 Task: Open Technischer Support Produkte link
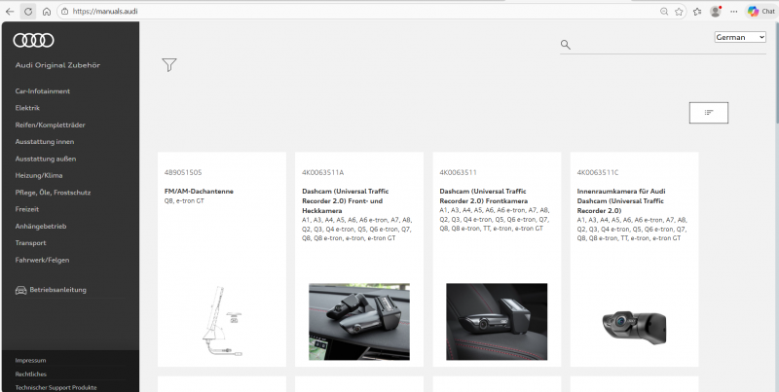pos(56,387)
